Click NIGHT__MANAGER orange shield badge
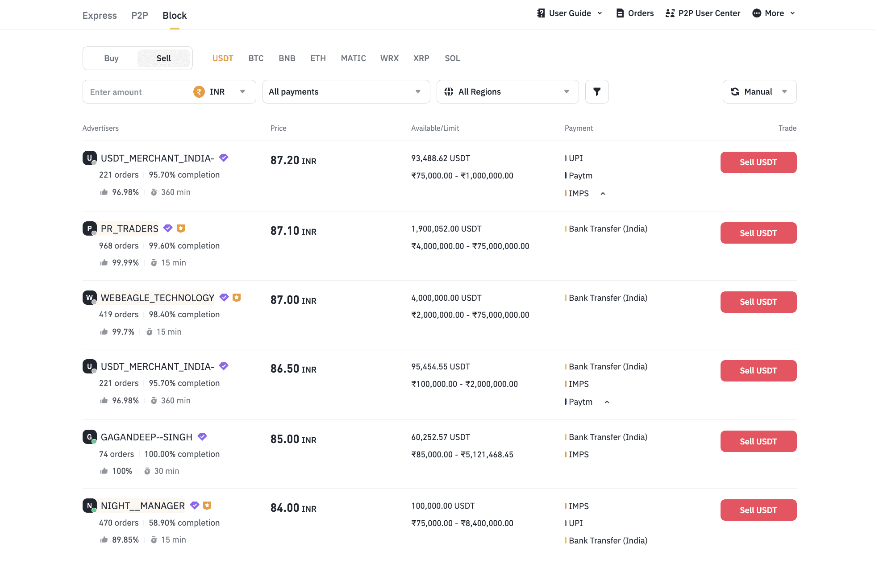875x564 pixels. coord(207,506)
